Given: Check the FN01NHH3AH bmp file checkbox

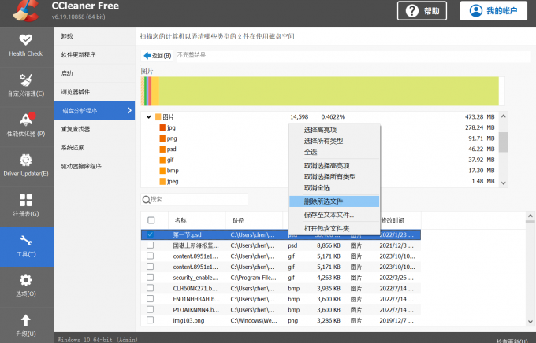Looking at the screenshot, I should tap(150, 299).
